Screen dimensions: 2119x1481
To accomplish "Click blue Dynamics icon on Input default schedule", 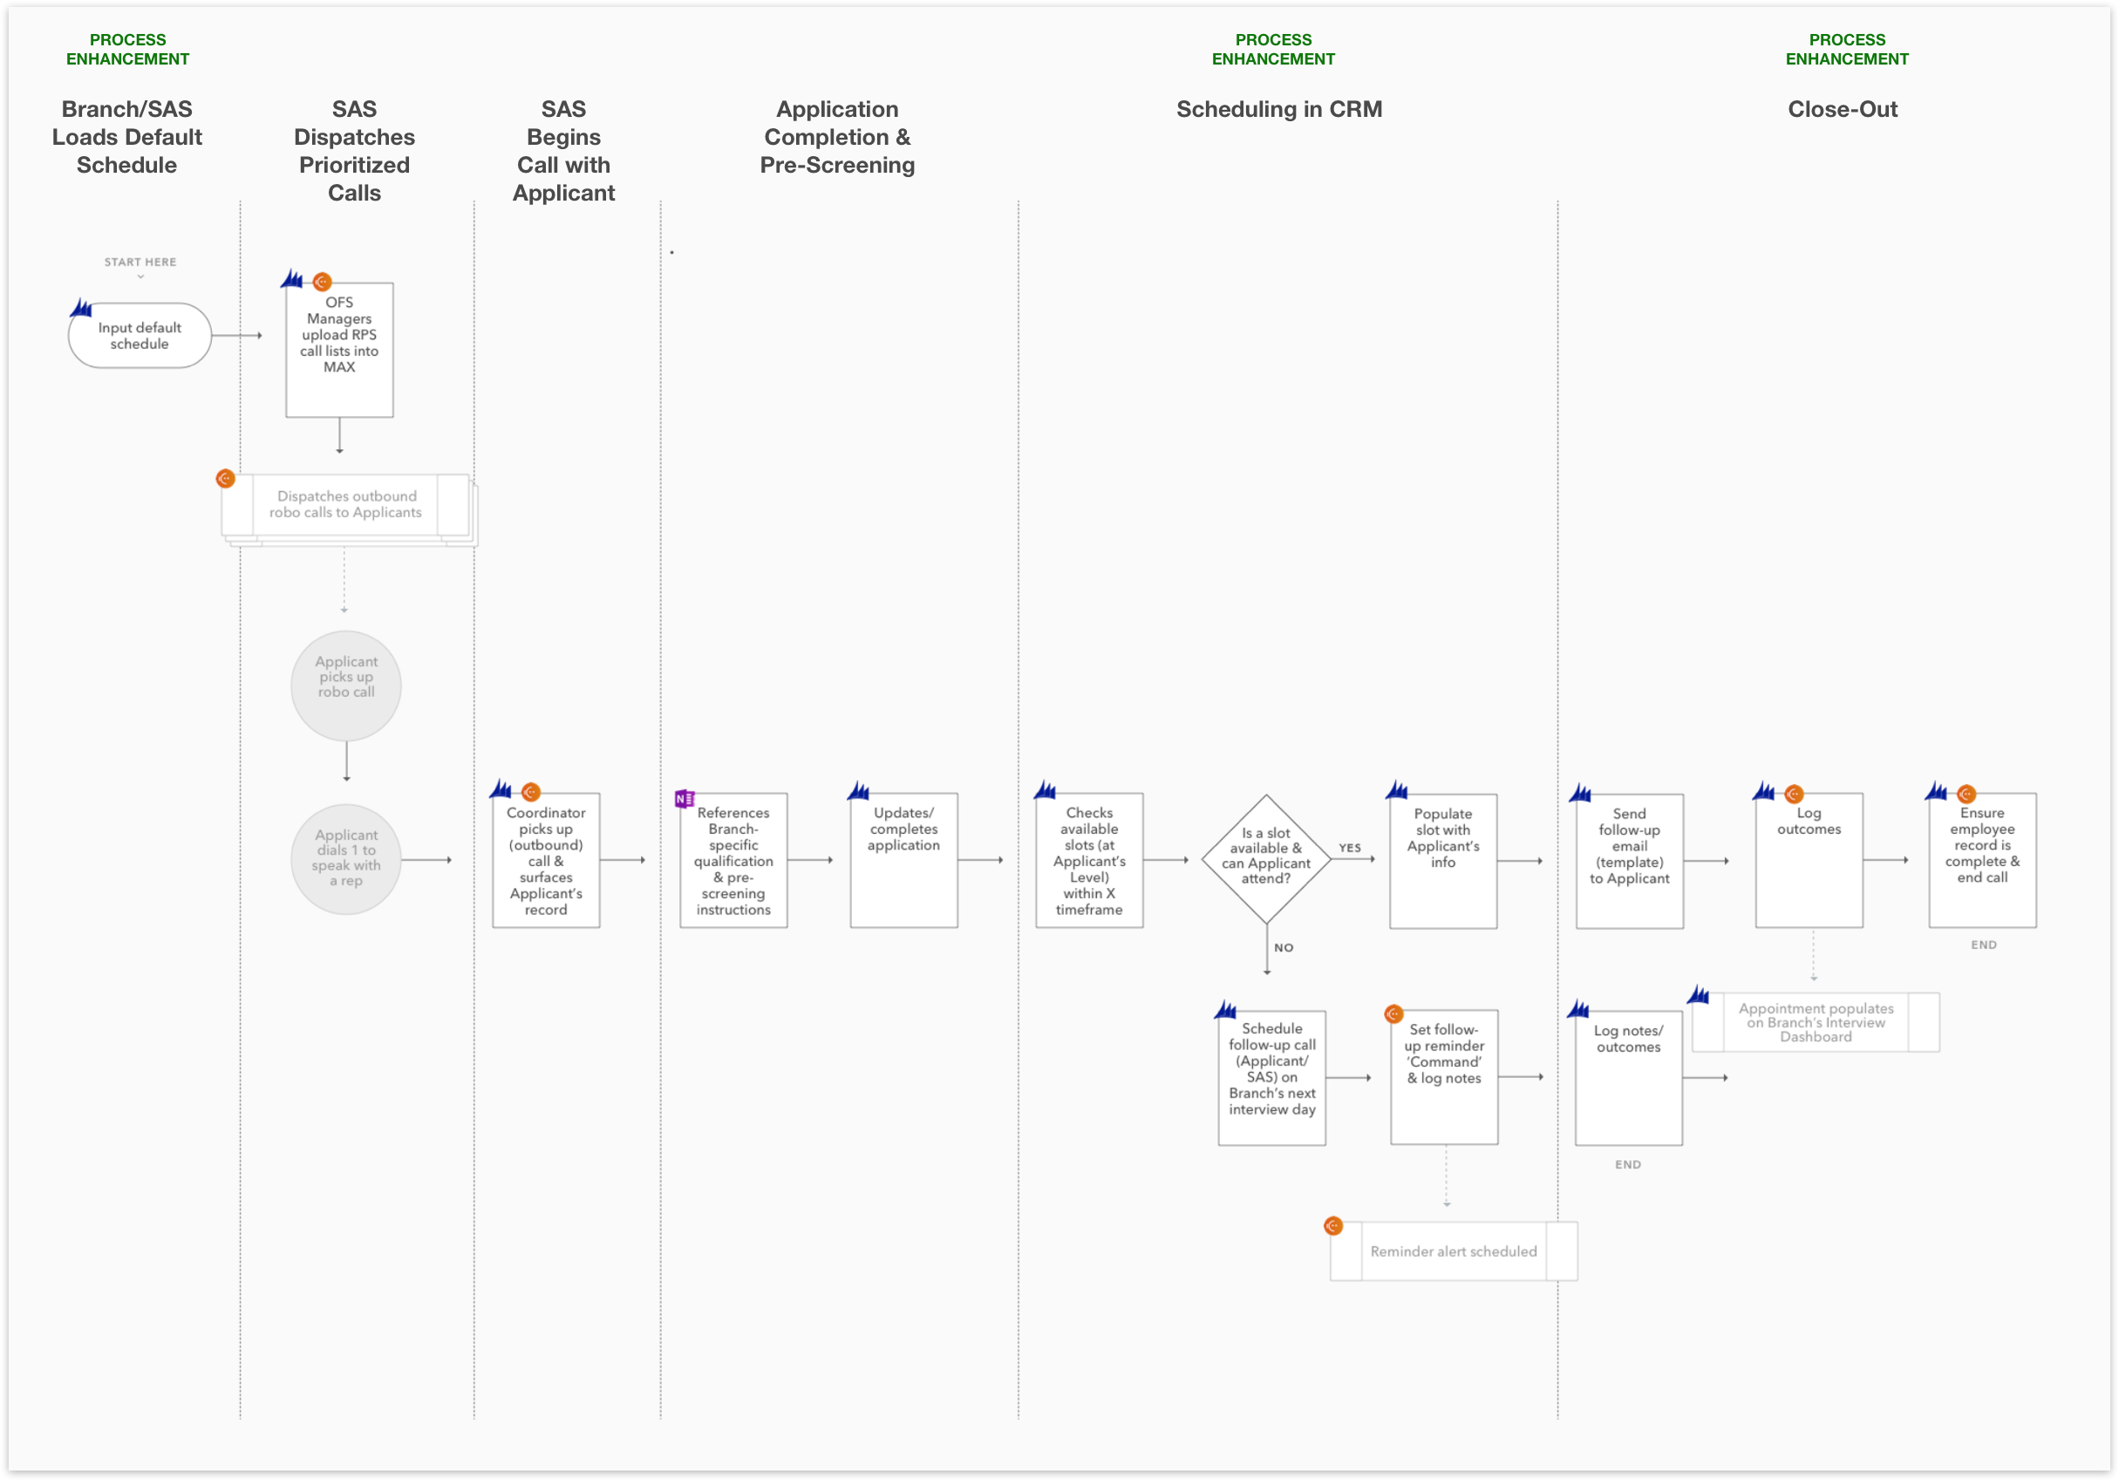I will coord(81,309).
